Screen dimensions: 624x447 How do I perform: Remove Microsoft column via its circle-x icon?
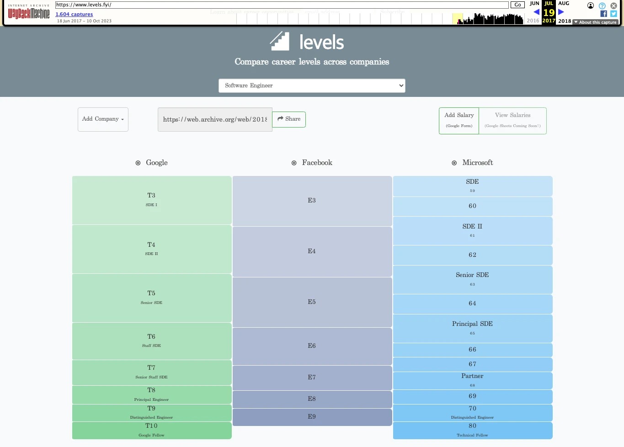(454, 163)
